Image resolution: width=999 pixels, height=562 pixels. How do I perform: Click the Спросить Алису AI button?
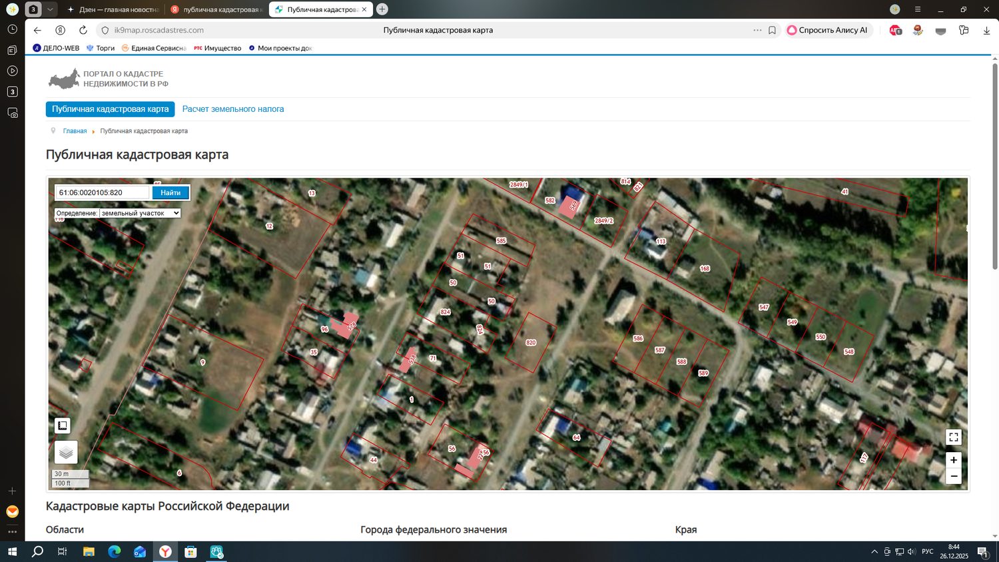[828, 30]
